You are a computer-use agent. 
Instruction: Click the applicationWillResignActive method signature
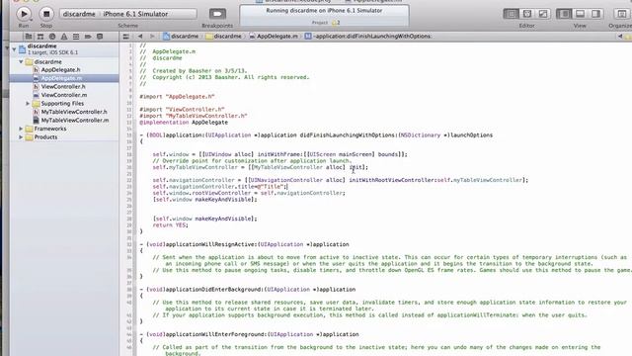[x=244, y=244]
